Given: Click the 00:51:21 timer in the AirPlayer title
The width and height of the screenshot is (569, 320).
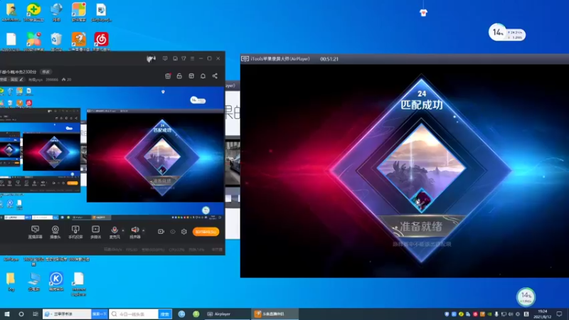Looking at the screenshot, I should pyautogui.click(x=329, y=59).
